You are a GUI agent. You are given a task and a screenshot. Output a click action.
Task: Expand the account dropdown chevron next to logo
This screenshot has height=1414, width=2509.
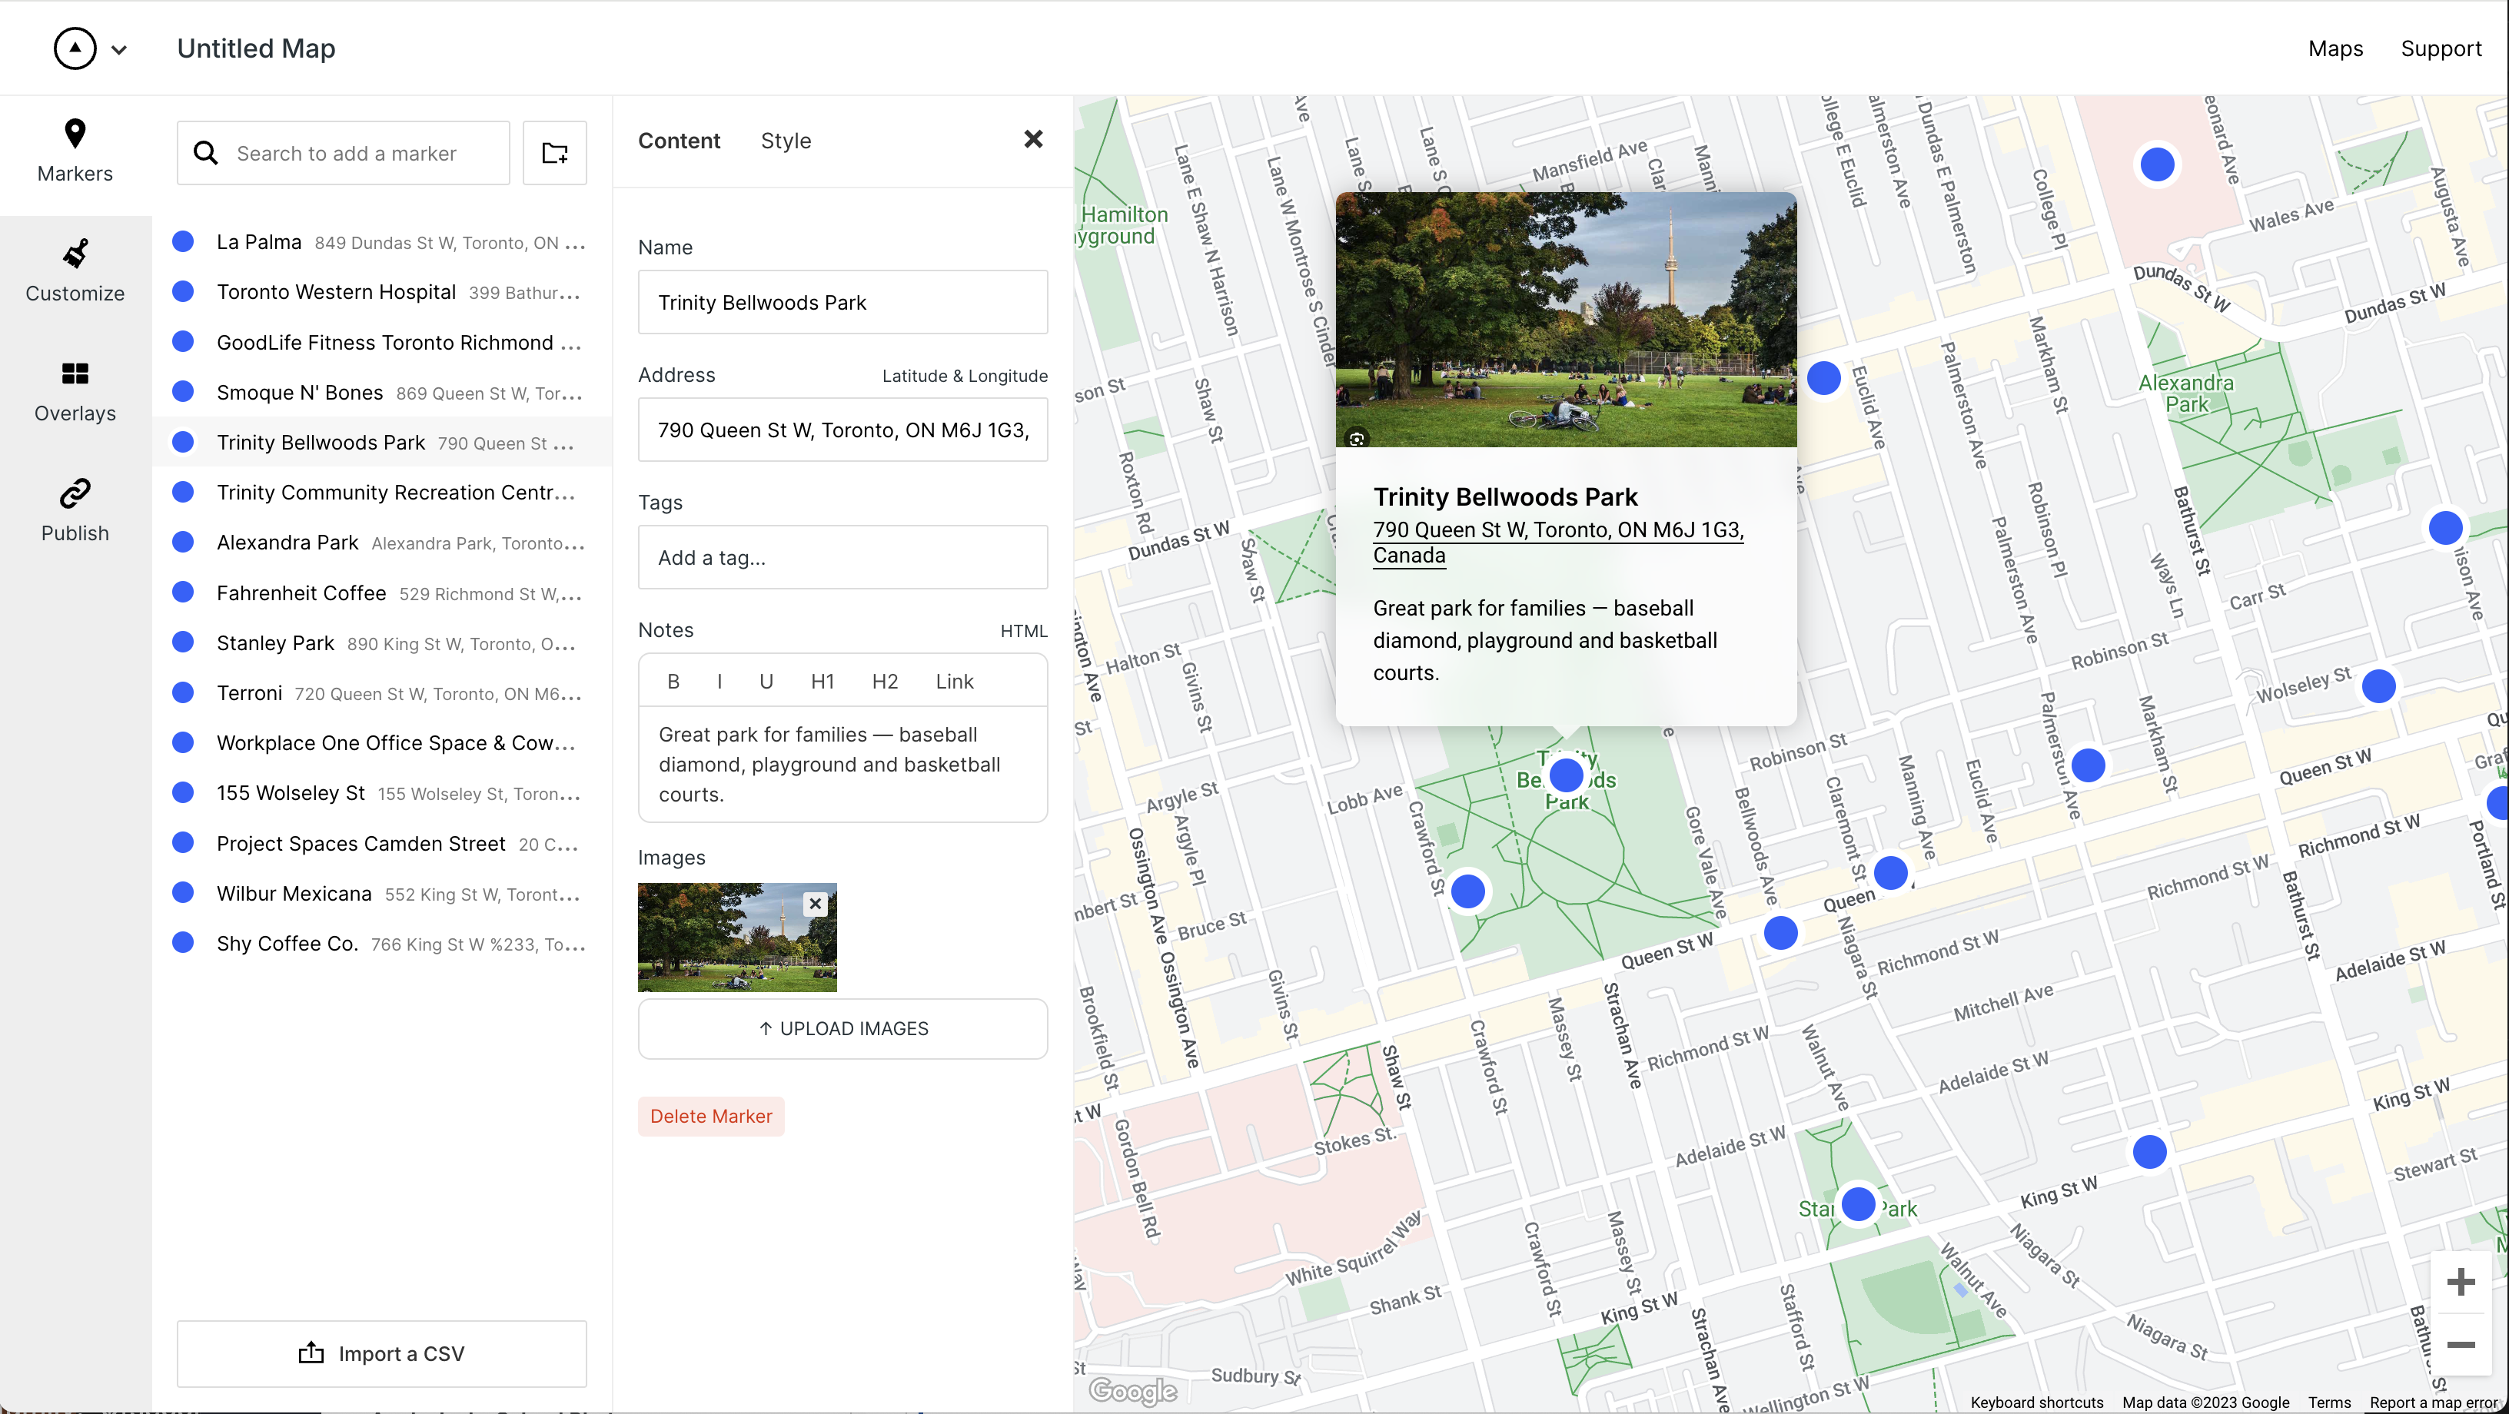tap(119, 50)
